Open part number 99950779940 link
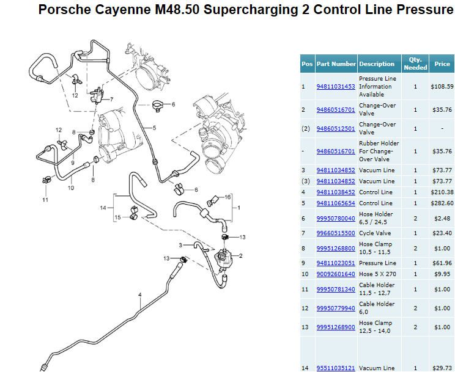Image resolution: width=455 pixels, height=372 pixels. pos(336,308)
